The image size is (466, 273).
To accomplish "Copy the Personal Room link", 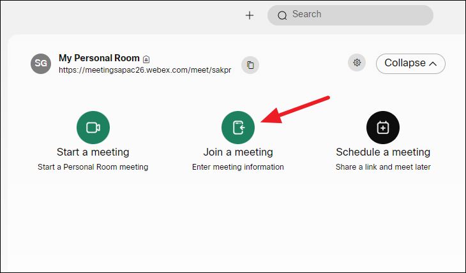I will click(x=250, y=65).
